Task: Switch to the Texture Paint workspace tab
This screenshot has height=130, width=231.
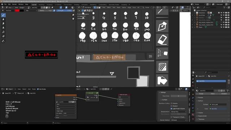Action: click(68, 5)
